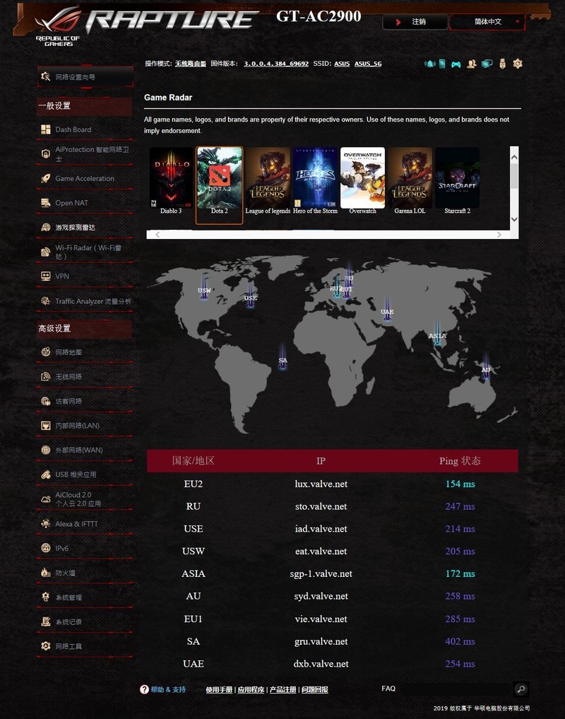
Task: Click the game list scroll-down arrow
Action: [514, 219]
